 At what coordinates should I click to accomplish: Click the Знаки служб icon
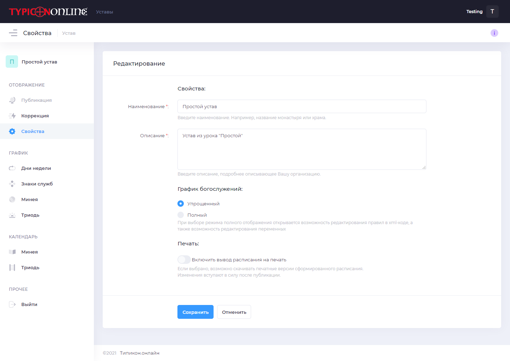click(12, 184)
